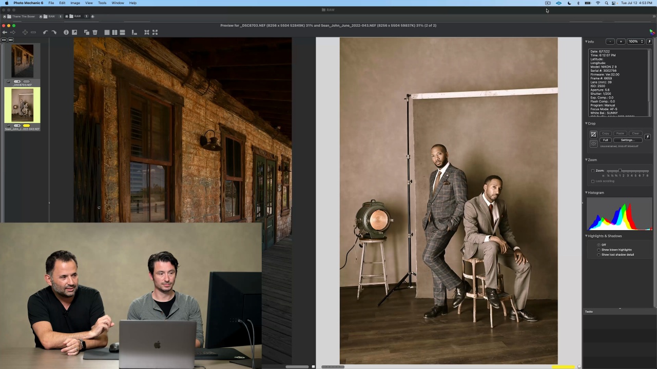This screenshot has height=369, width=657.
Task: Open the Apple menu
Action: pos(7,3)
